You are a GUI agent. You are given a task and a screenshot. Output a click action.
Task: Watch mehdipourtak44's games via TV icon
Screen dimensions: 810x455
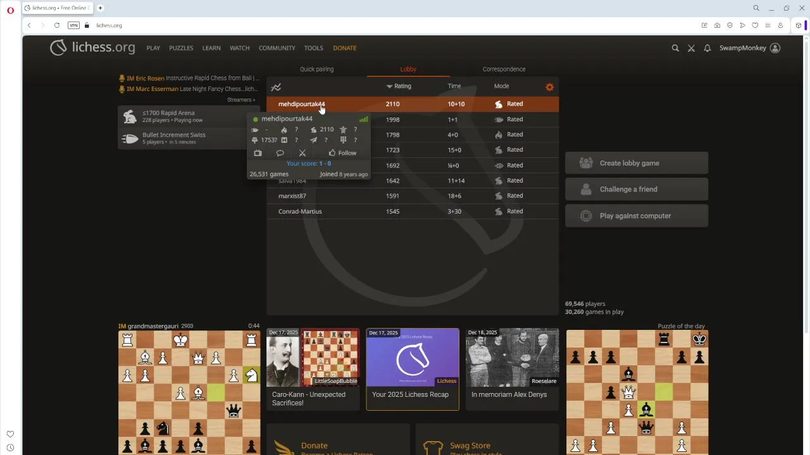(x=258, y=153)
